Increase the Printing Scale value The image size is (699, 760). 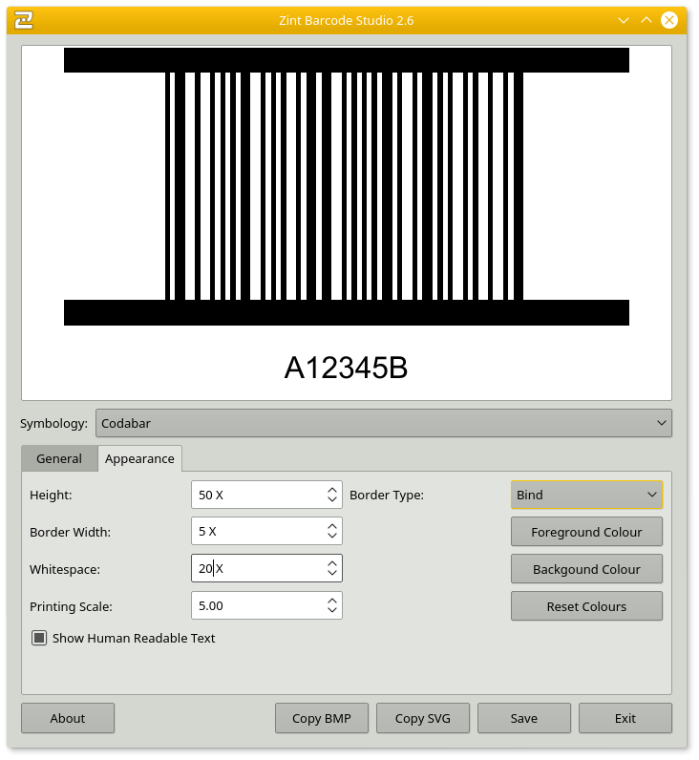click(x=332, y=601)
